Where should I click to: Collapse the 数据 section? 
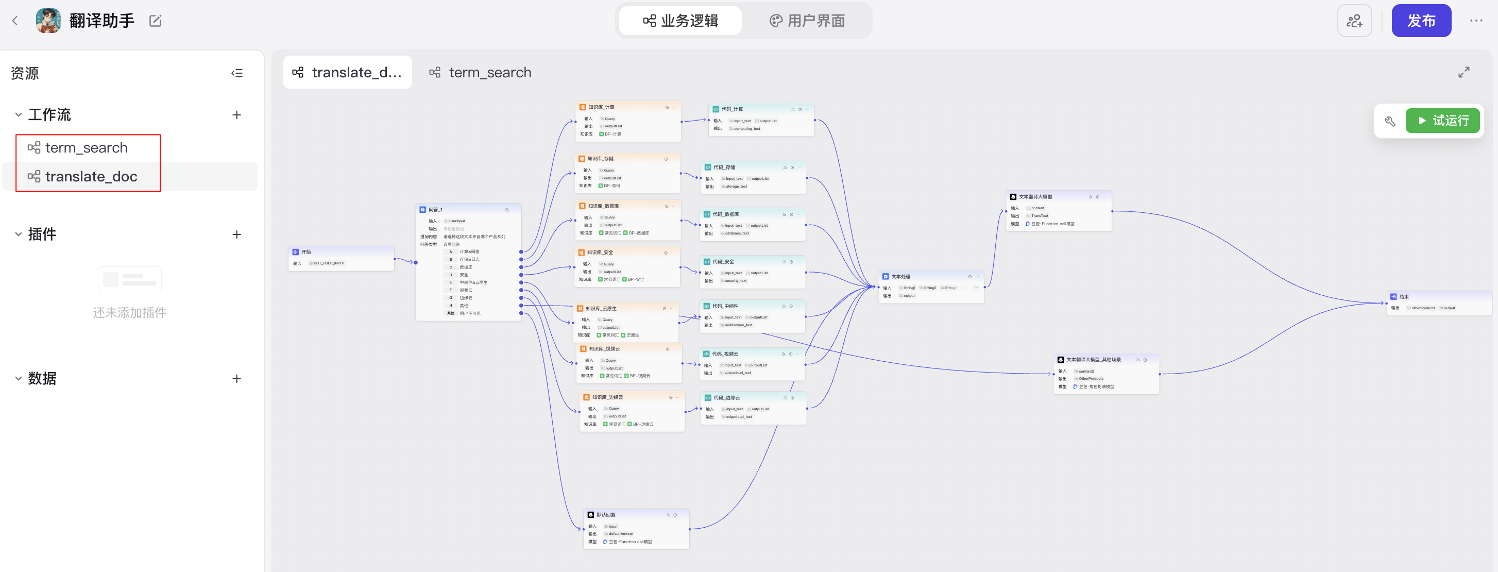(x=19, y=379)
